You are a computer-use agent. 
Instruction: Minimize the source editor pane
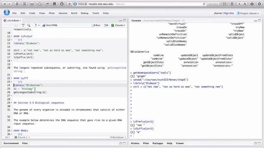click(120, 21)
